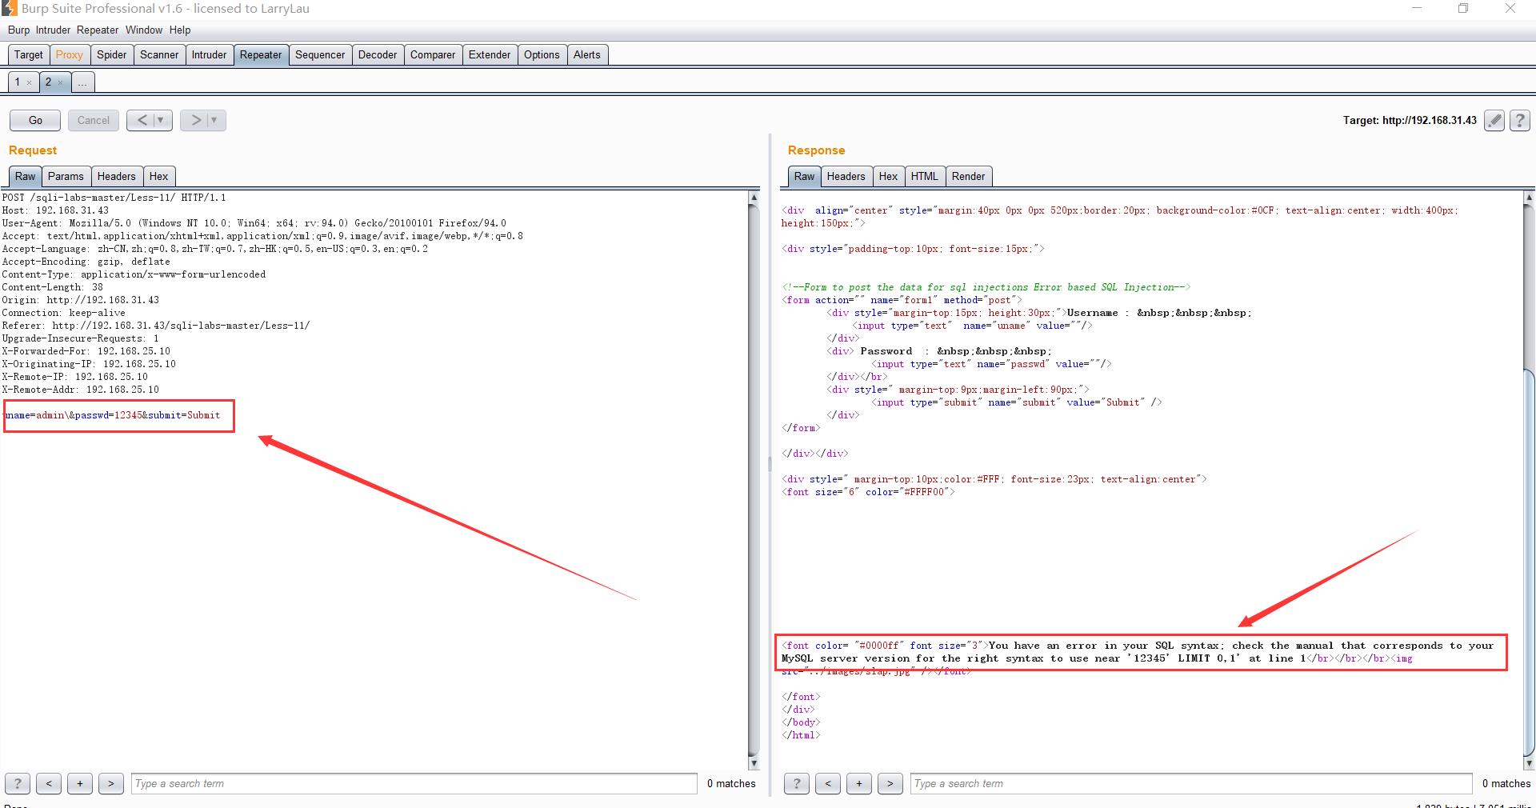Select the response Raw view tab
The image size is (1536, 808).
click(x=804, y=176)
